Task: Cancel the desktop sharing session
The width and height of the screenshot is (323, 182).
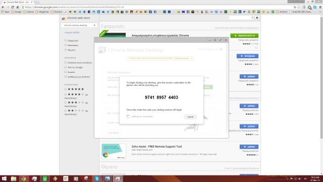Action: click(190, 117)
